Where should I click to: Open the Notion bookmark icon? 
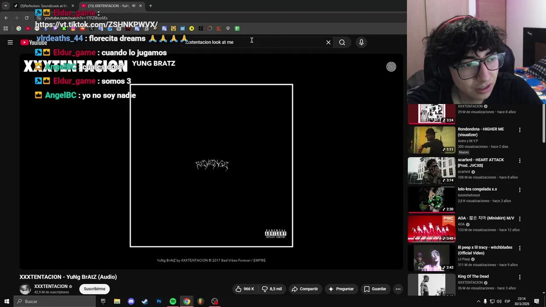click(x=146, y=29)
